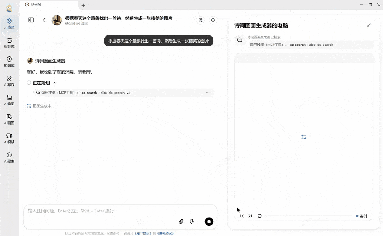This screenshot has height=236, width=383.
Task: Open the AI画图 drawing tool
Action: coord(9,119)
